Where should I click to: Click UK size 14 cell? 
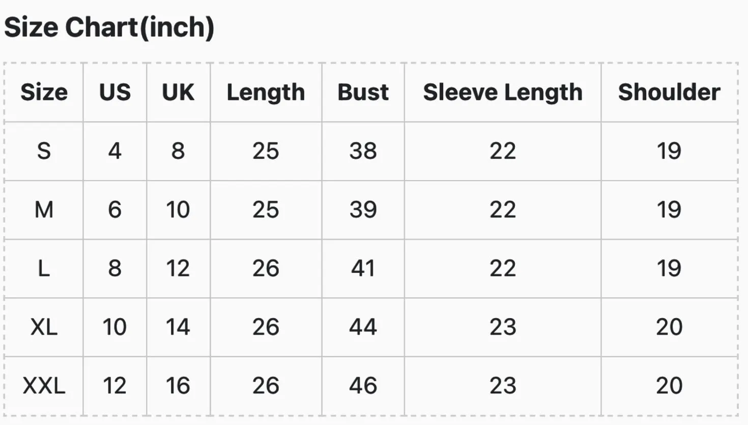[178, 326]
